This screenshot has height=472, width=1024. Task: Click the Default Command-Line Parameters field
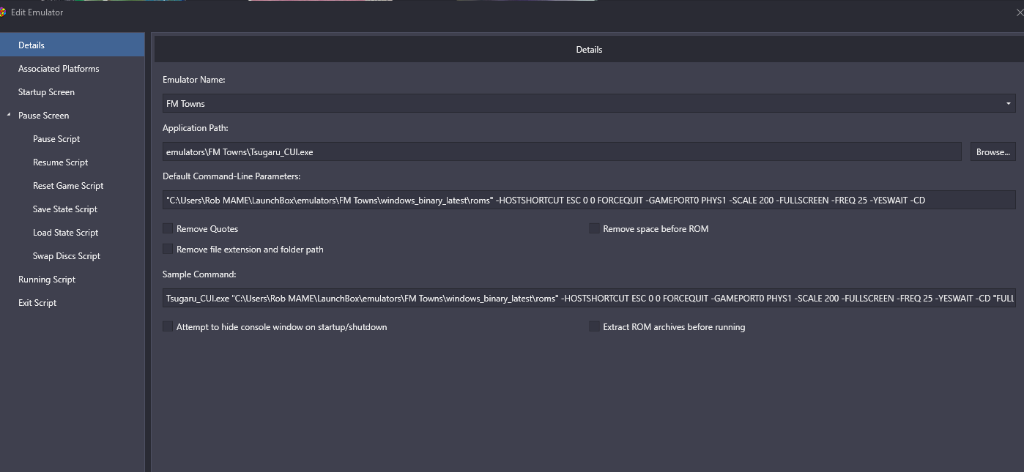(x=589, y=200)
